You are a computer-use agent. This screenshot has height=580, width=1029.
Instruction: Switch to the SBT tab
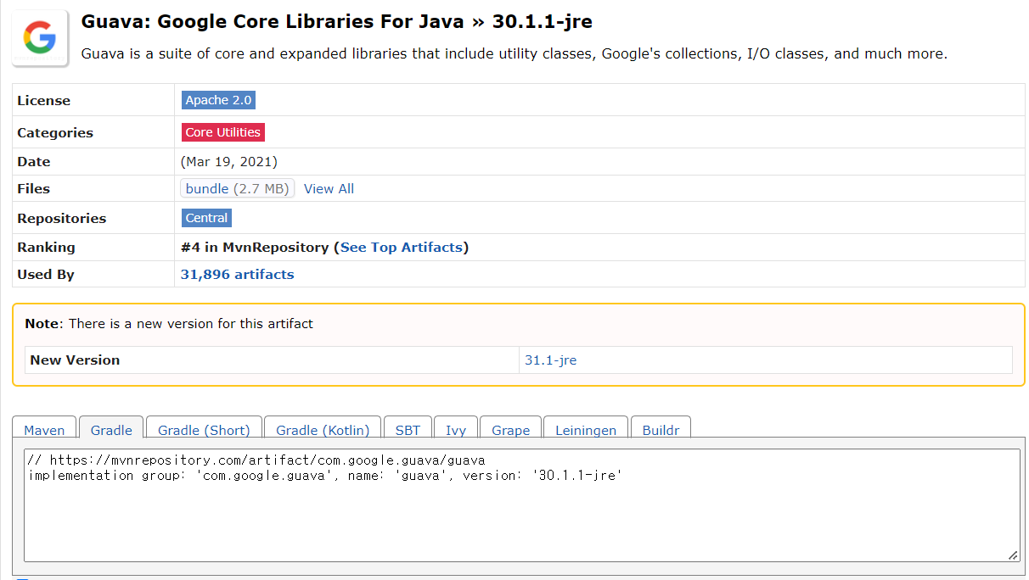pyautogui.click(x=408, y=428)
